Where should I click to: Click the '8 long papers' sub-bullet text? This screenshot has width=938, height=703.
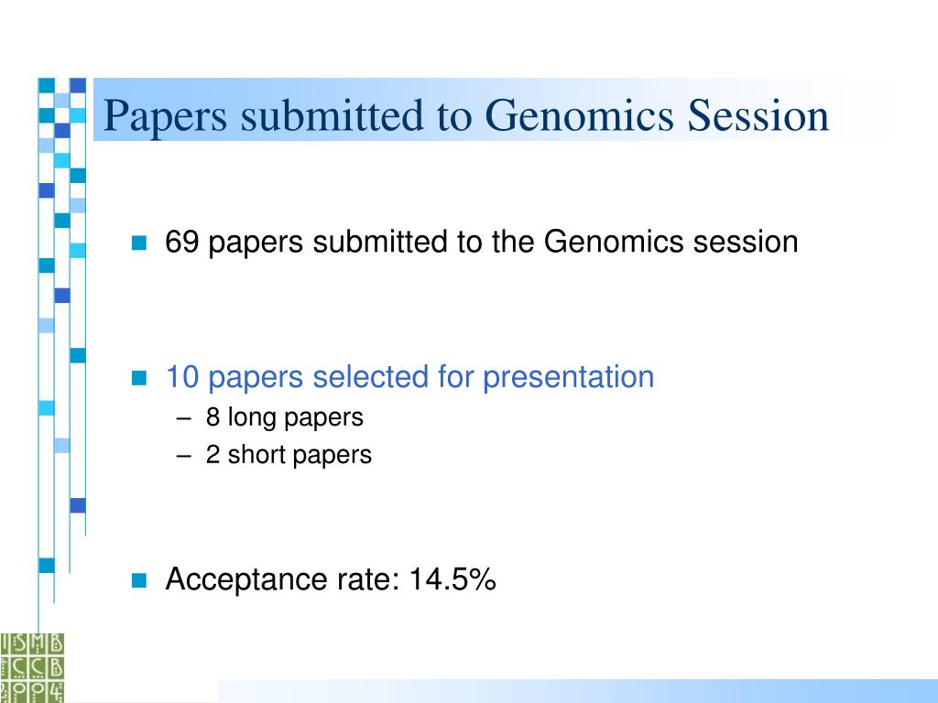(284, 417)
